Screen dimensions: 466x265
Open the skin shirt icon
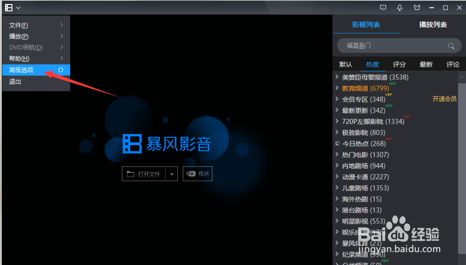click(x=417, y=7)
